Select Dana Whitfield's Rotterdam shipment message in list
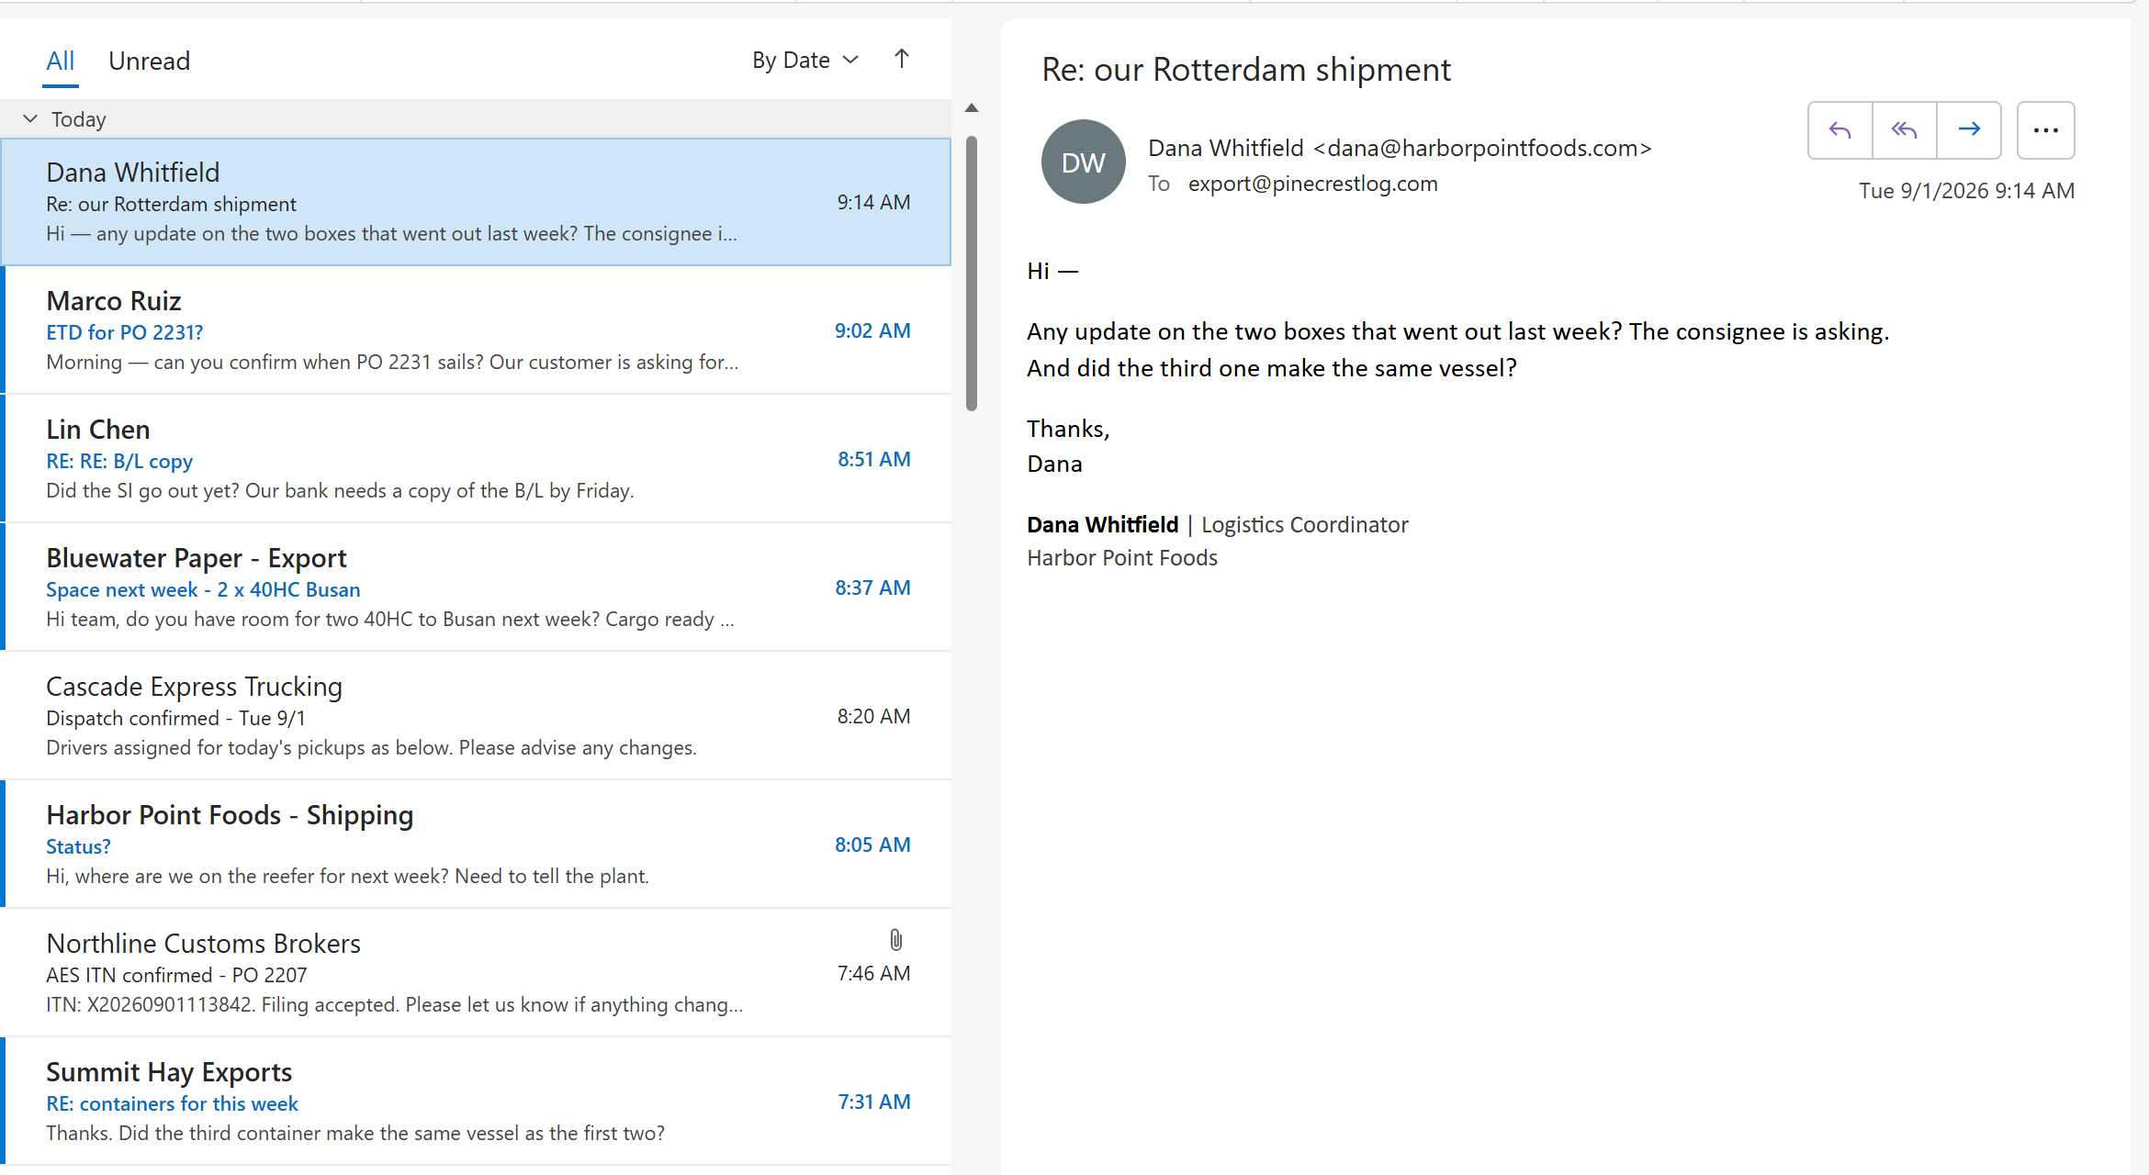The image size is (2149, 1175). tap(478, 202)
